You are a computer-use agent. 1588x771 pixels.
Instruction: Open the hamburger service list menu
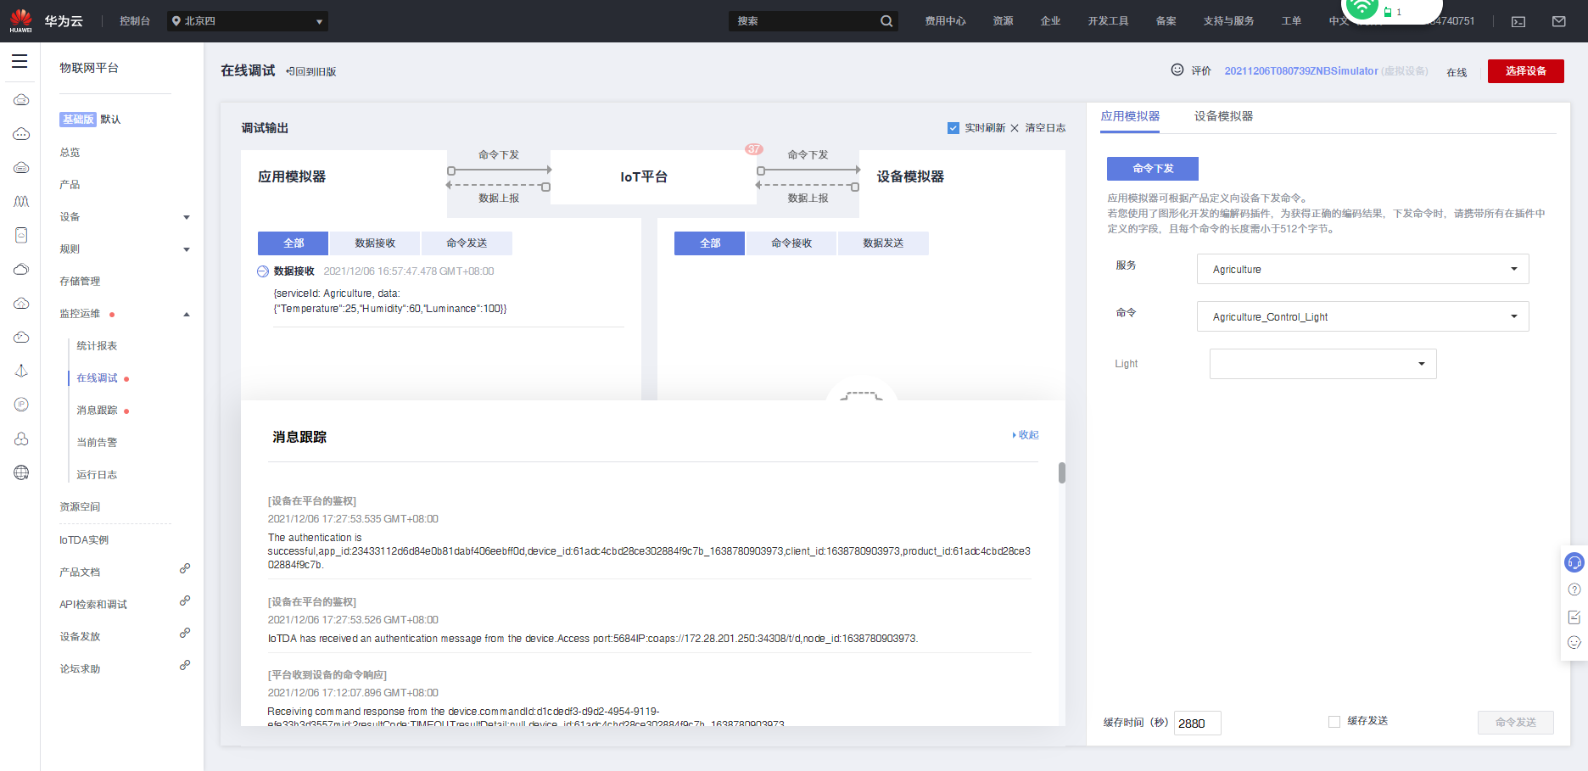tap(20, 61)
